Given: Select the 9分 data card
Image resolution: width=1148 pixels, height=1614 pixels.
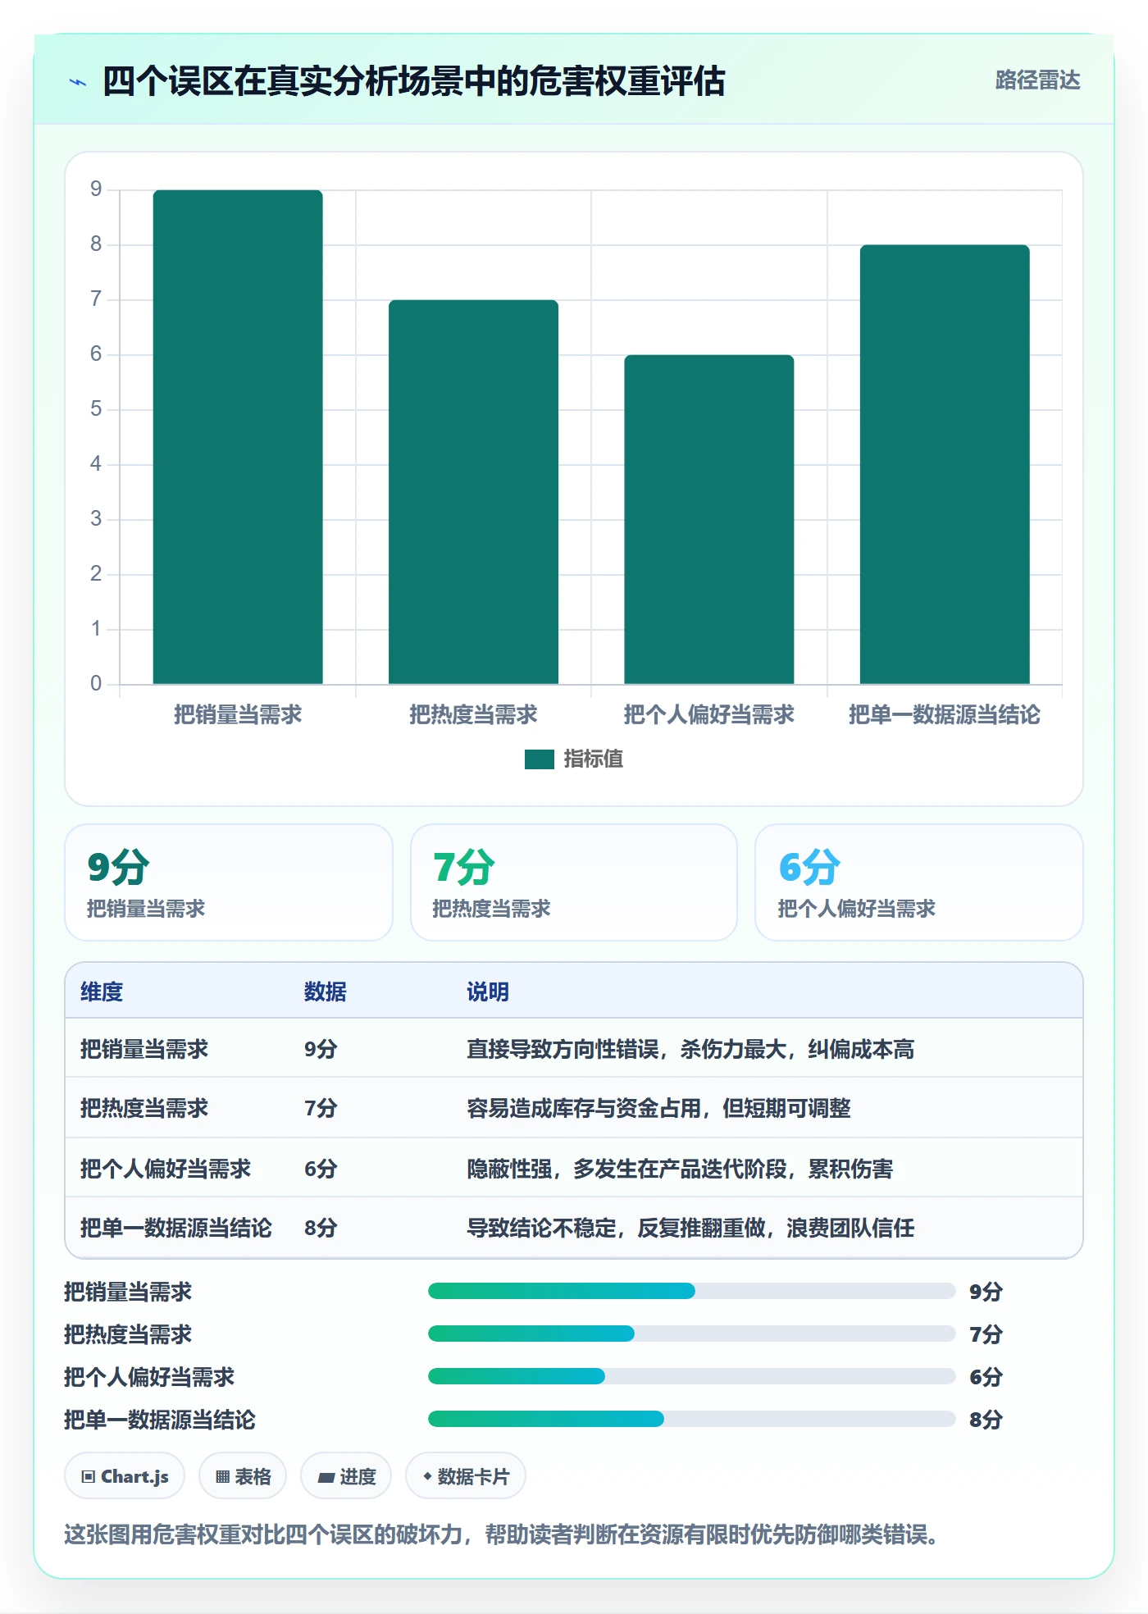Looking at the screenshot, I should tap(229, 882).
